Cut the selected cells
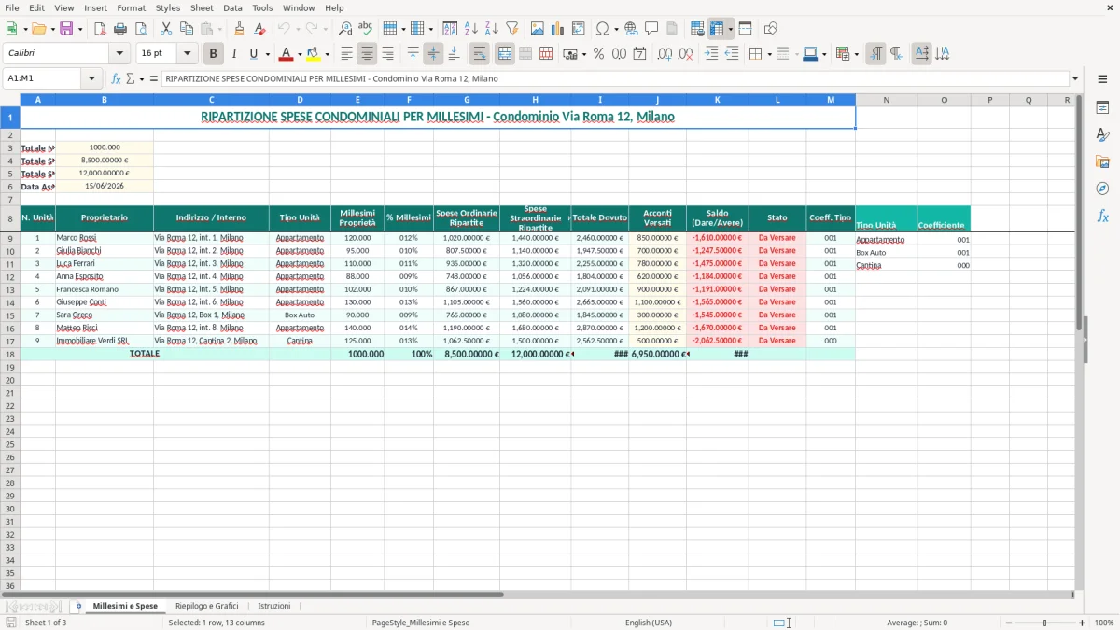 click(x=166, y=29)
